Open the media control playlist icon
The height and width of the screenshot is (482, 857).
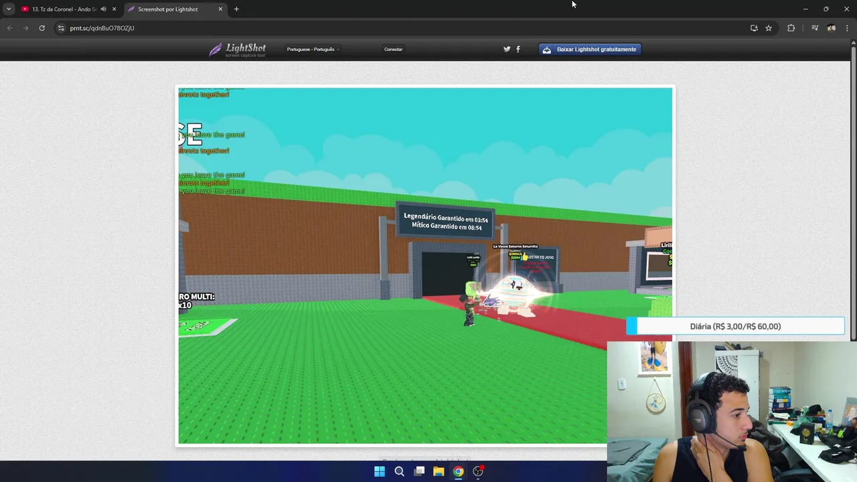pos(815,28)
